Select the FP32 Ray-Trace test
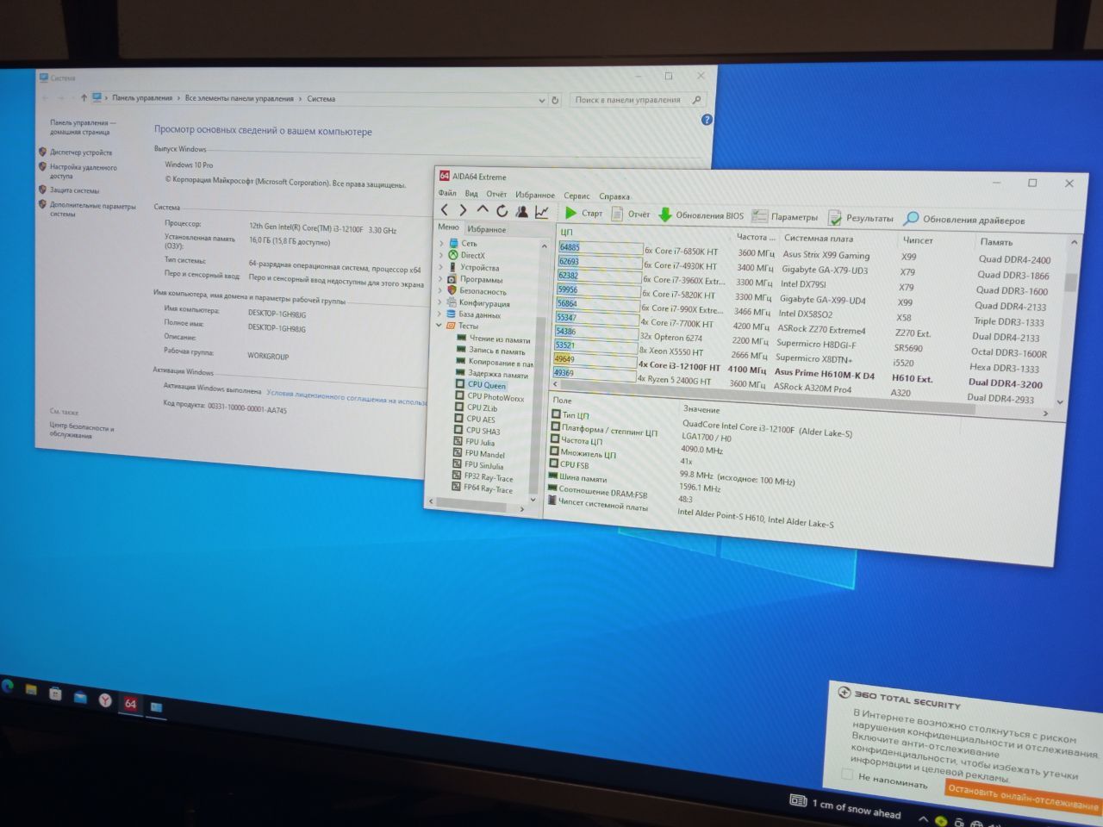This screenshot has width=1103, height=827. (x=483, y=477)
